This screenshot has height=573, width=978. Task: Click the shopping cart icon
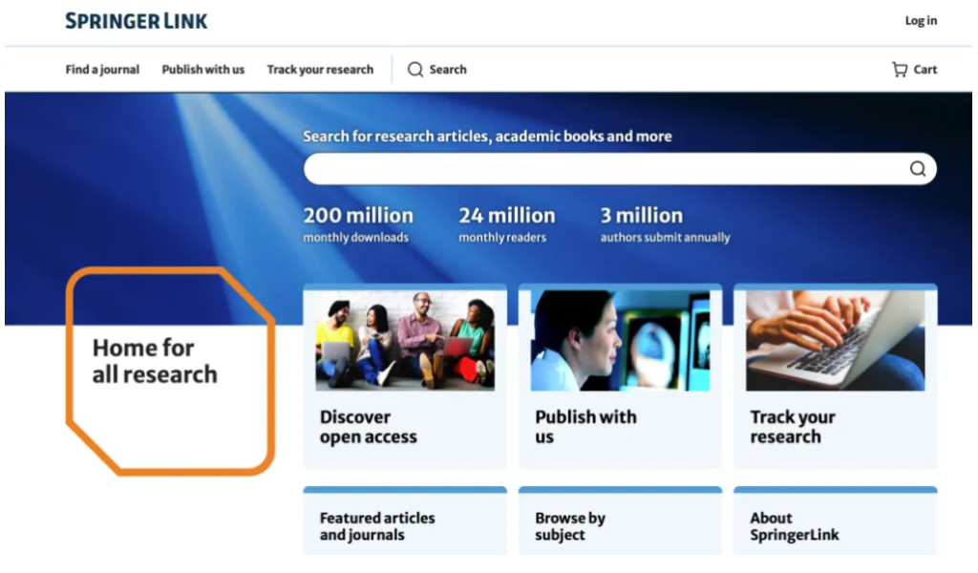coord(899,70)
